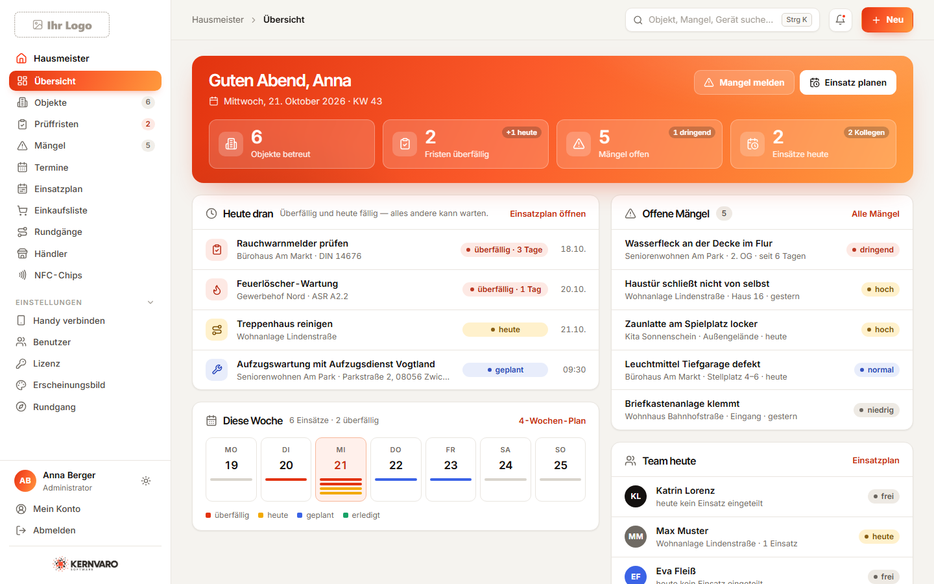The width and height of the screenshot is (934, 584).
Task: Click the Kernvaro logo in sidebar footer
Action: [x=86, y=564]
